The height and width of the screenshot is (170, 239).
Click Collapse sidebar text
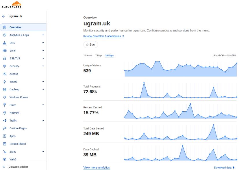18,167
